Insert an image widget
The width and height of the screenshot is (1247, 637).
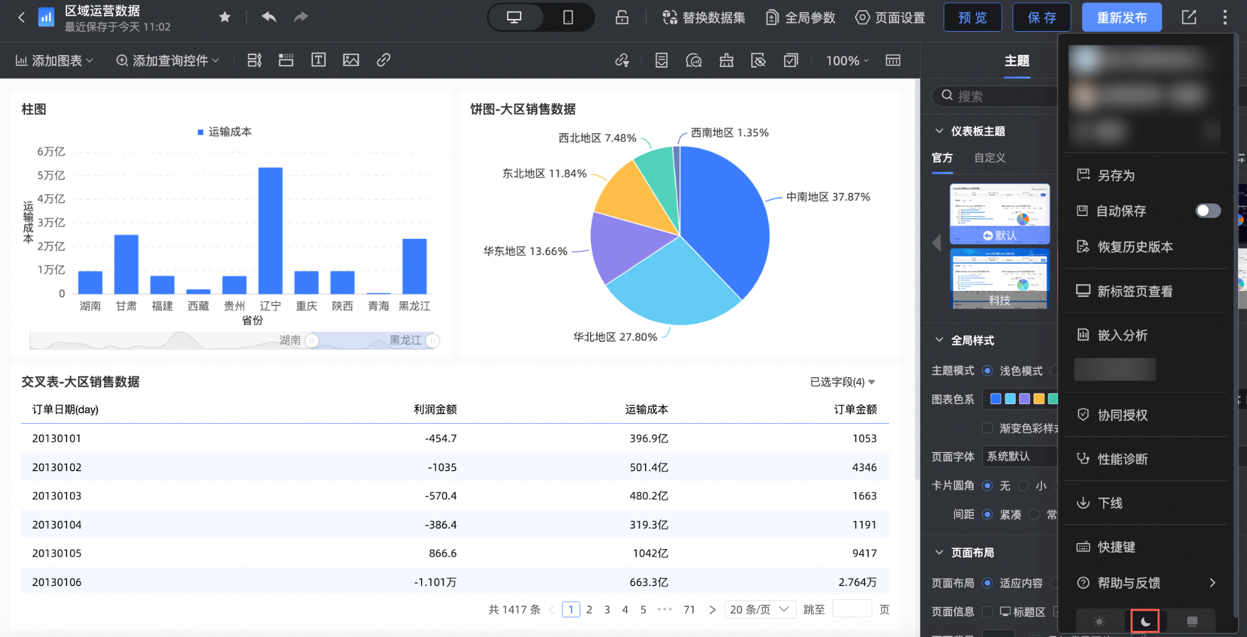coord(351,60)
